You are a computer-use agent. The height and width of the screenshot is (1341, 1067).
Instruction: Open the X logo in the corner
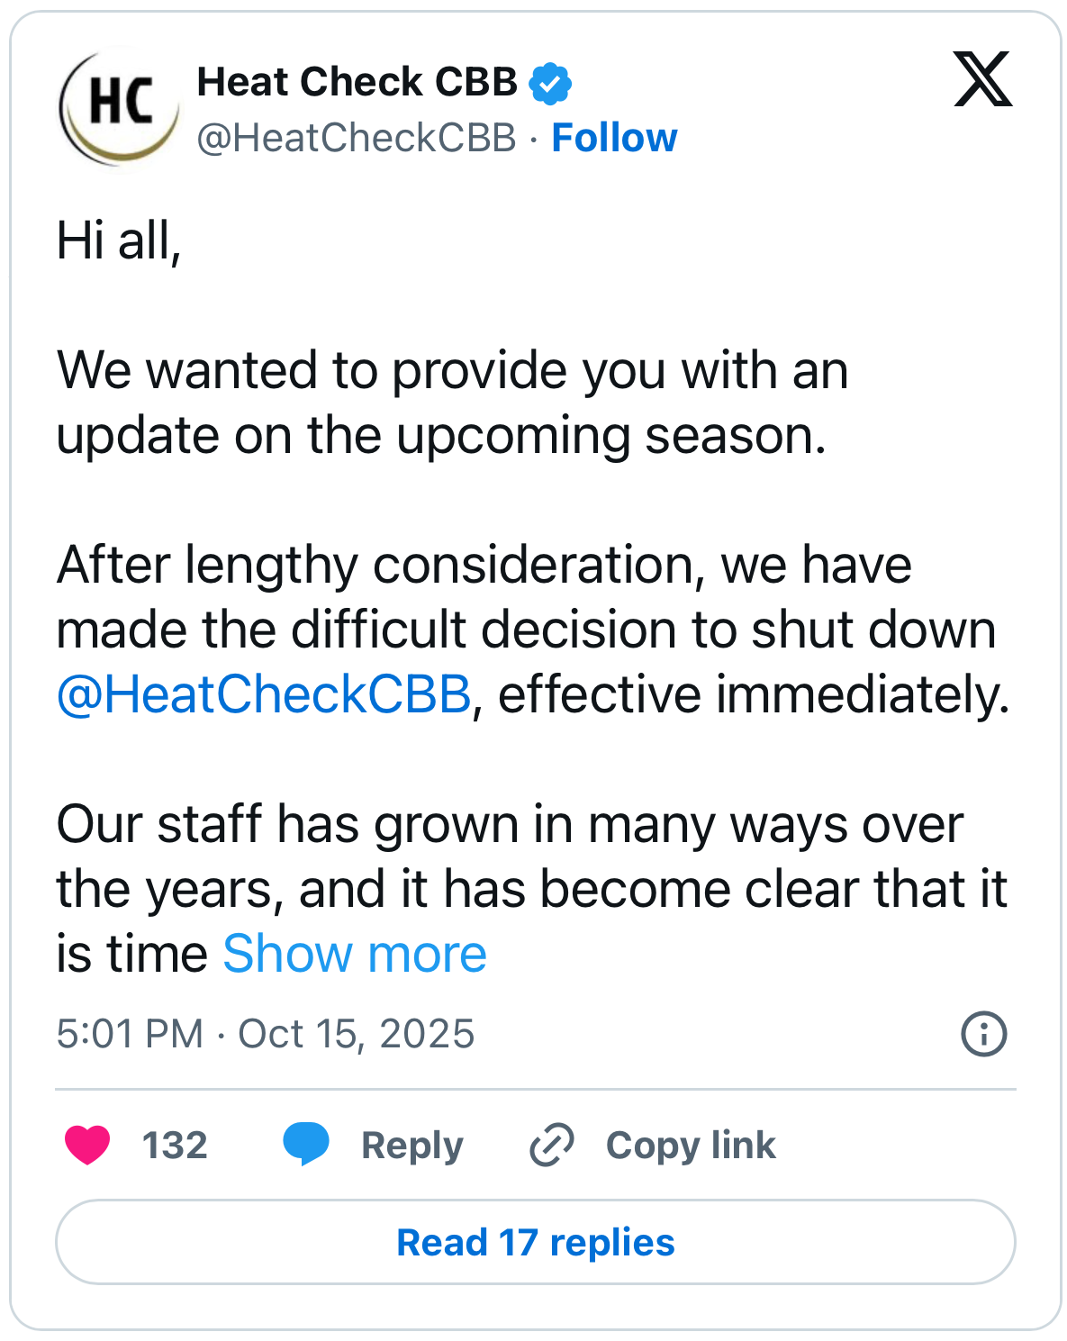pyautogui.click(x=982, y=80)
